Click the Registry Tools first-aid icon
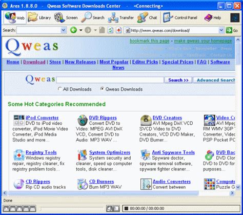243x215 pixels. tap(19, 155)
